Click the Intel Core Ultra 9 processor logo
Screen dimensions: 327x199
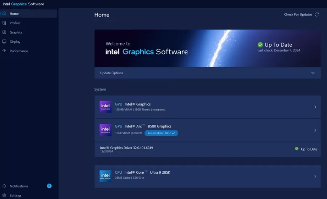pyautogui.click(x=105, y=176)
